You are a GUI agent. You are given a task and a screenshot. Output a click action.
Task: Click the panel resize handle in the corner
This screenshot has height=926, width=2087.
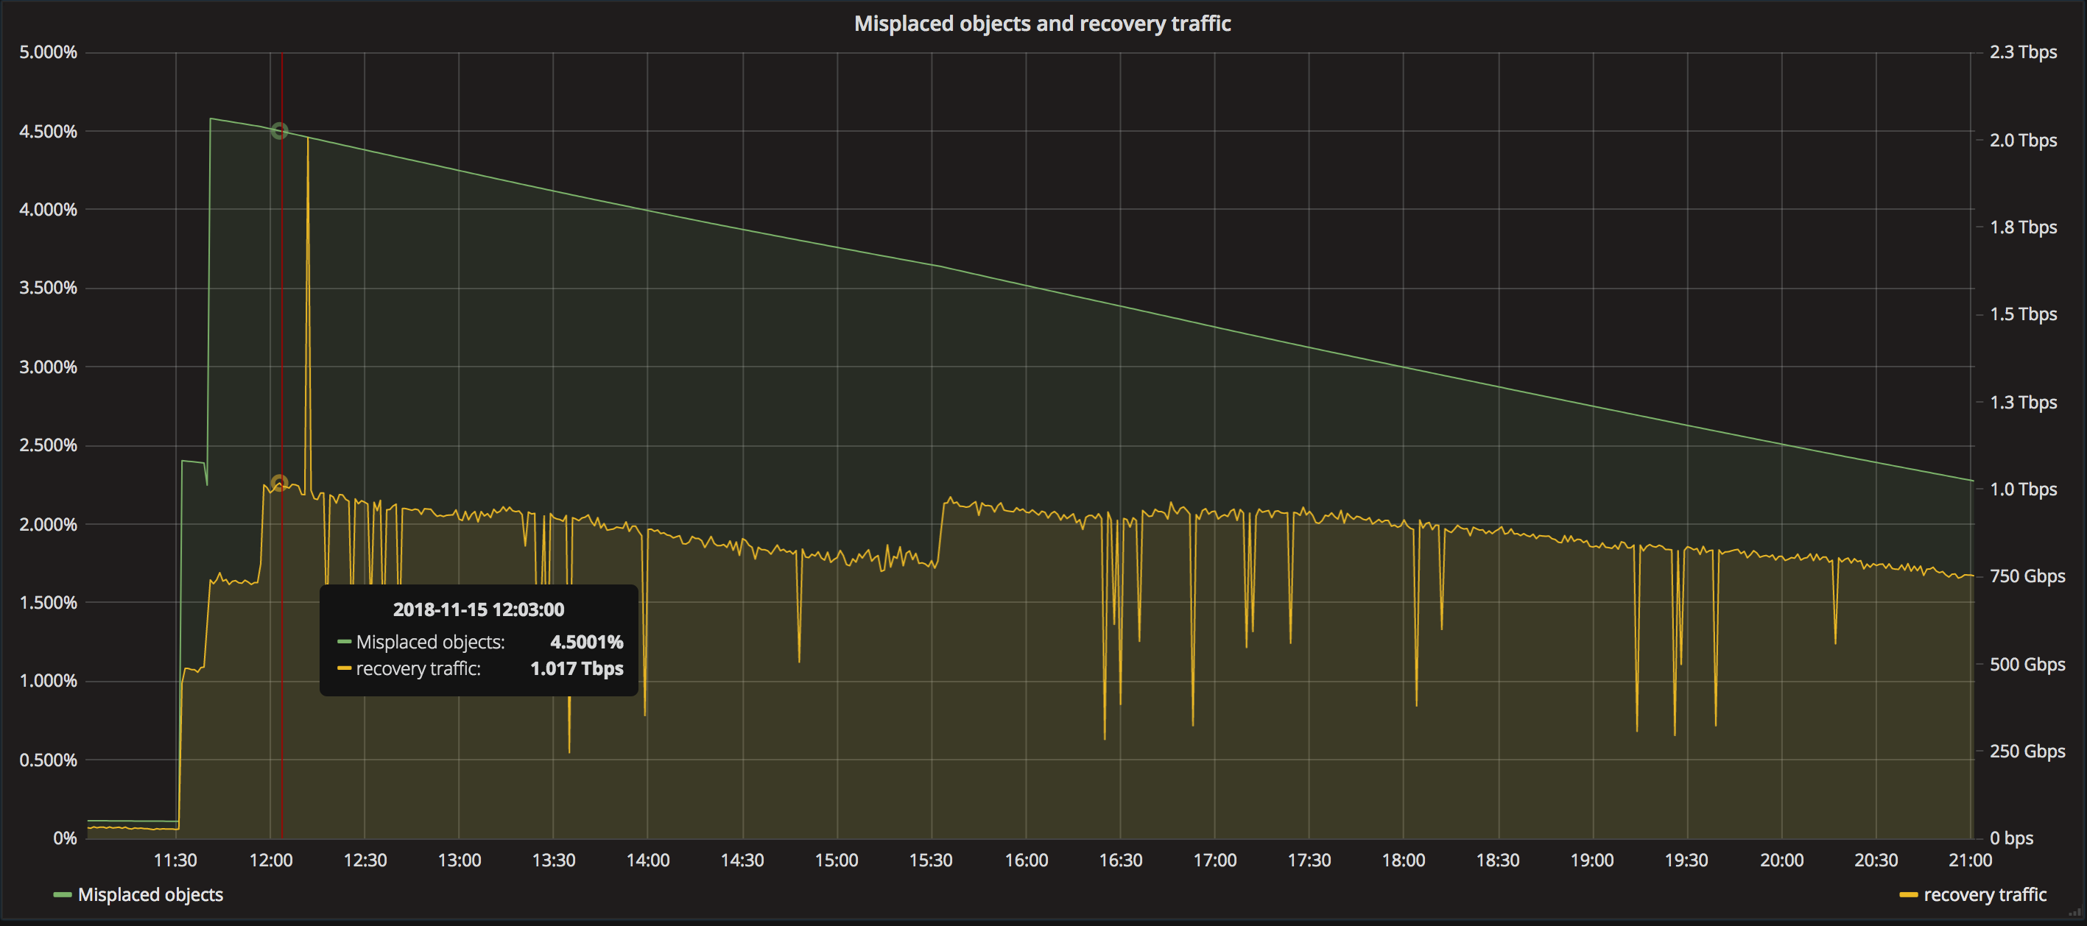click(2074, 913)
